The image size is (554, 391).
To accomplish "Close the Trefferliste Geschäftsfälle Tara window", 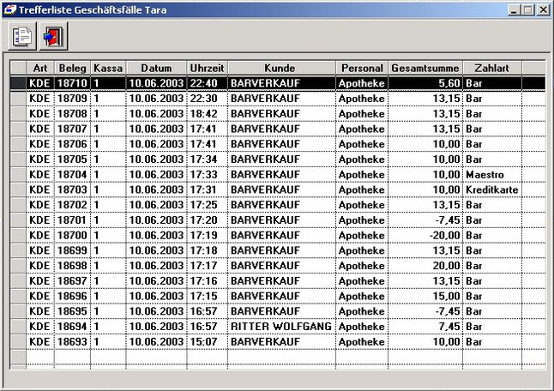I will tap(542, 9).
